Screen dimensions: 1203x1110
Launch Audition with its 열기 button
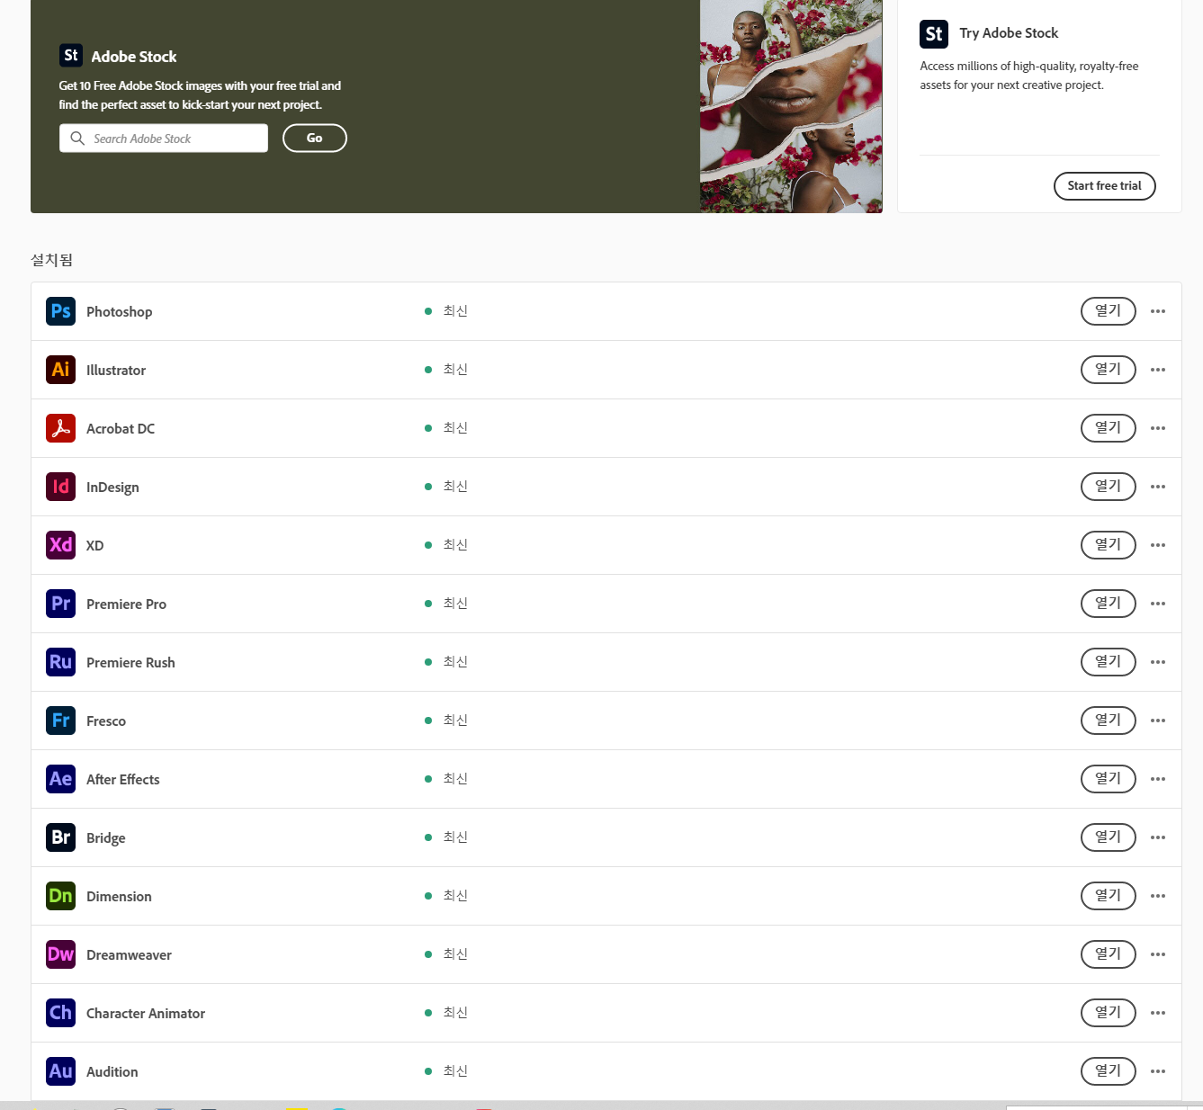(x=1109, y=1071)
